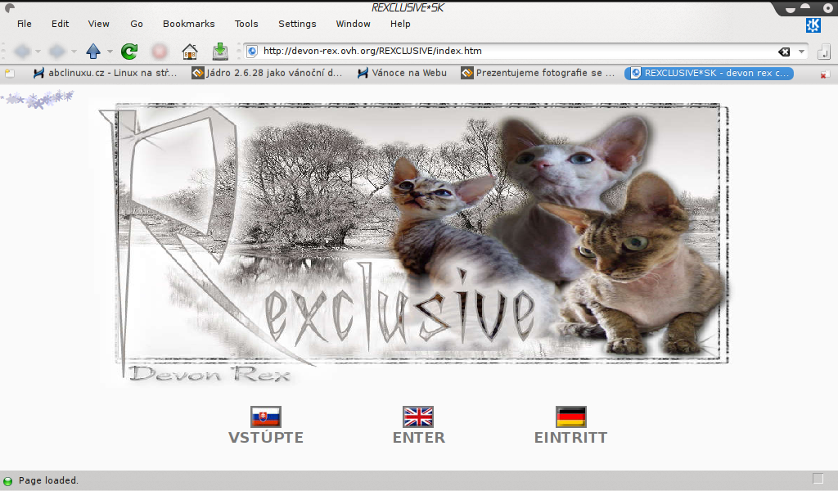This screenshot has height=491, width=838.
Task: Follow the ENTER link
Action: click(419, 438)
